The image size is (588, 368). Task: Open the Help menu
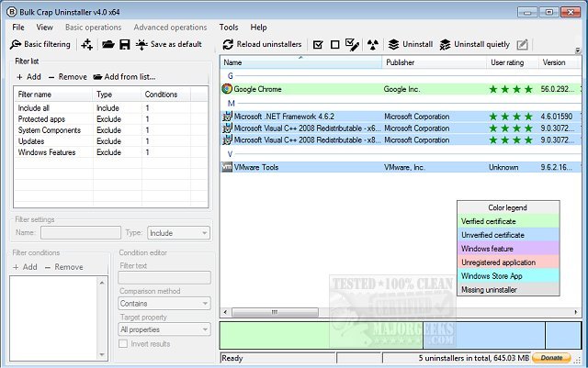tap(258, 28)
